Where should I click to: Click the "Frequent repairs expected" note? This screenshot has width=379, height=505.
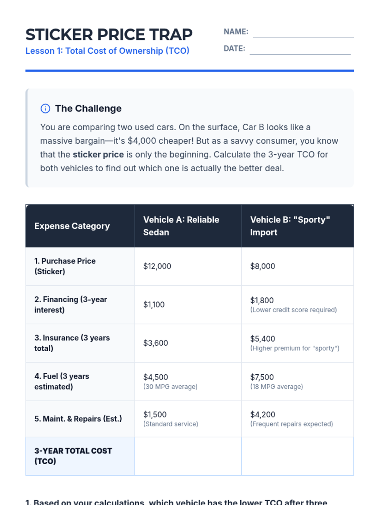[x=292, y=424]
